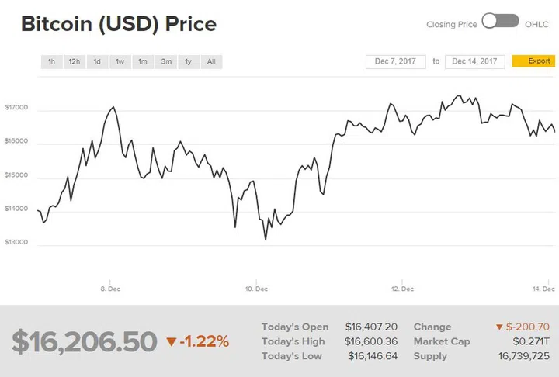
Task: Show the 3m price history
Action: coord(166,62)
